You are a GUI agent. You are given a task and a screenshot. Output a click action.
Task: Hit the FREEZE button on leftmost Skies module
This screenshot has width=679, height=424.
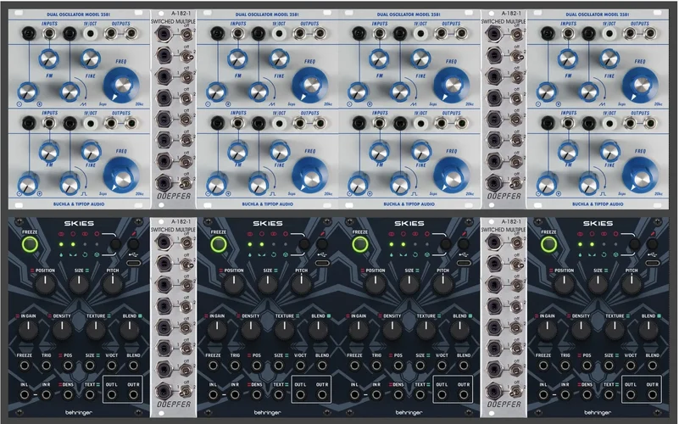point(30,245)
